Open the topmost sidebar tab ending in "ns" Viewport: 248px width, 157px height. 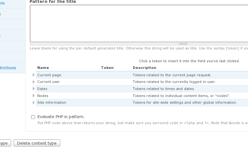pyautogui.click(x=3, y=3)
